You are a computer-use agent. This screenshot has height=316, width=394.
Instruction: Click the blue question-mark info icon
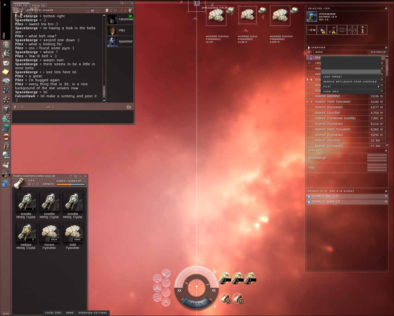[5, 184]
